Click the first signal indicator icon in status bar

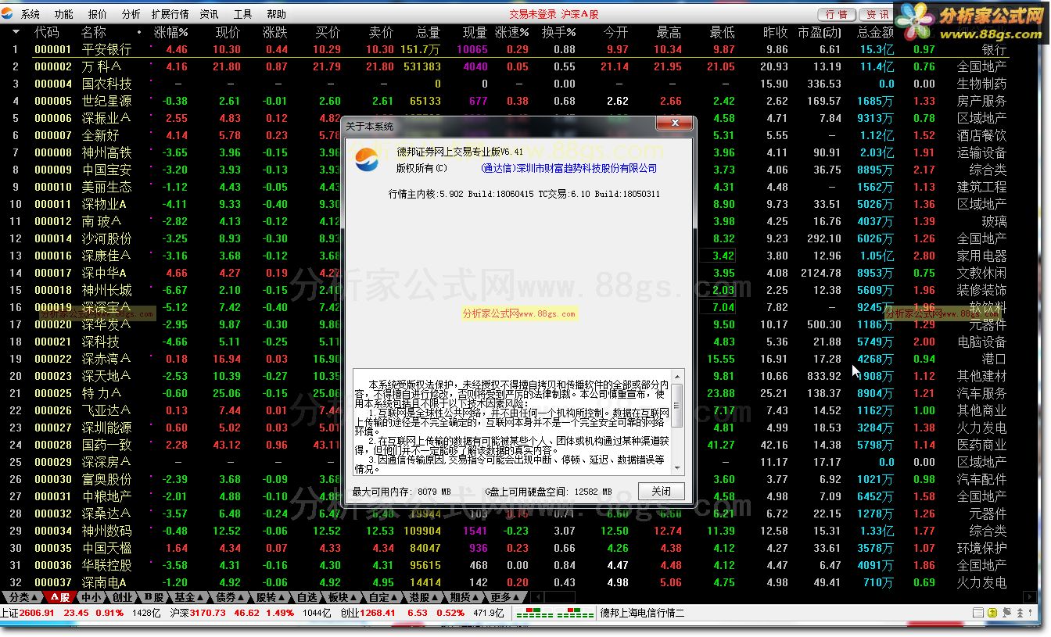tap(534, 613)
